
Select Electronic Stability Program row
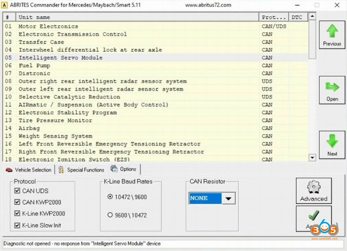pos(156,113)
